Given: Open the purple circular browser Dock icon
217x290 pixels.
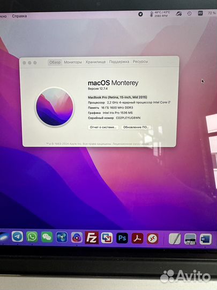Looking at the screenshot, I should pos(77,237).
